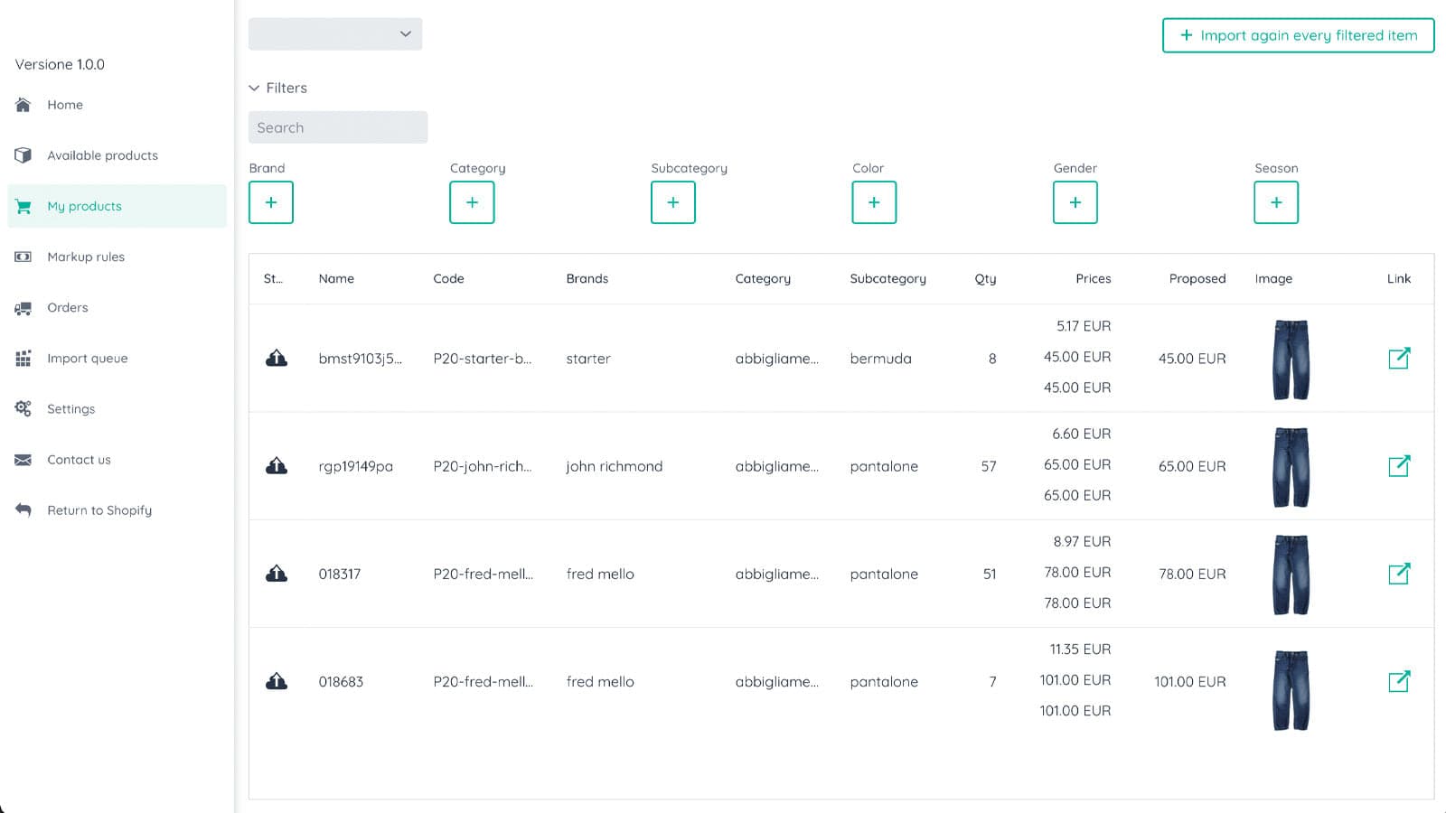Open the dropdown above the Filters section
The width and height of the screenshot is (1446, 813).
pos(335,33)
